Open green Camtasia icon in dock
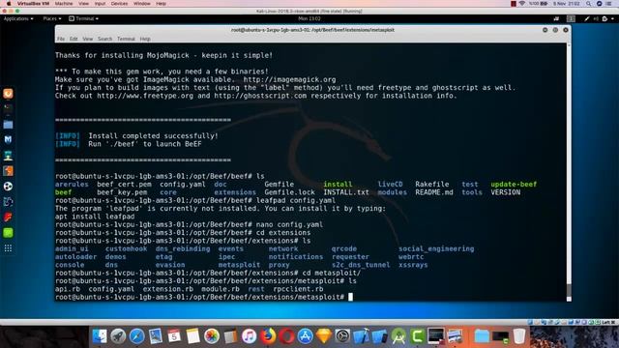Image resolution: width=619 pixels, height=348 pixels. click(417, 336)
